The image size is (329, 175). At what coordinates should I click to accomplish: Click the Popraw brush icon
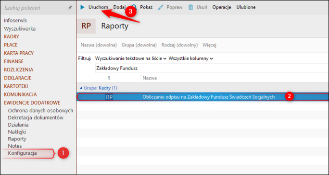pyautogui.click(x=161, y=7)
